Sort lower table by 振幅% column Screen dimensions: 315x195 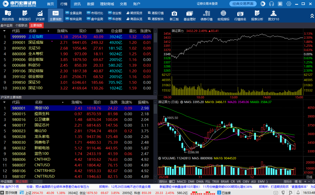[143, 102]
